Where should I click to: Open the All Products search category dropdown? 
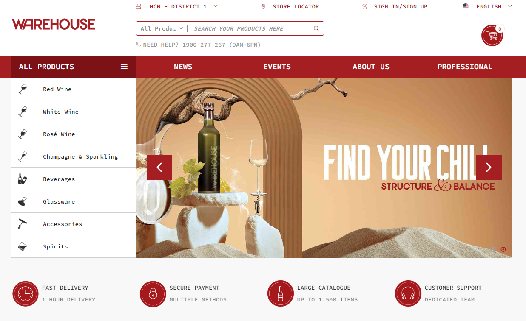(x=162, y=28)
